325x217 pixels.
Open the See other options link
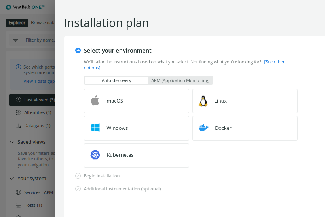(x=274, y=62)
